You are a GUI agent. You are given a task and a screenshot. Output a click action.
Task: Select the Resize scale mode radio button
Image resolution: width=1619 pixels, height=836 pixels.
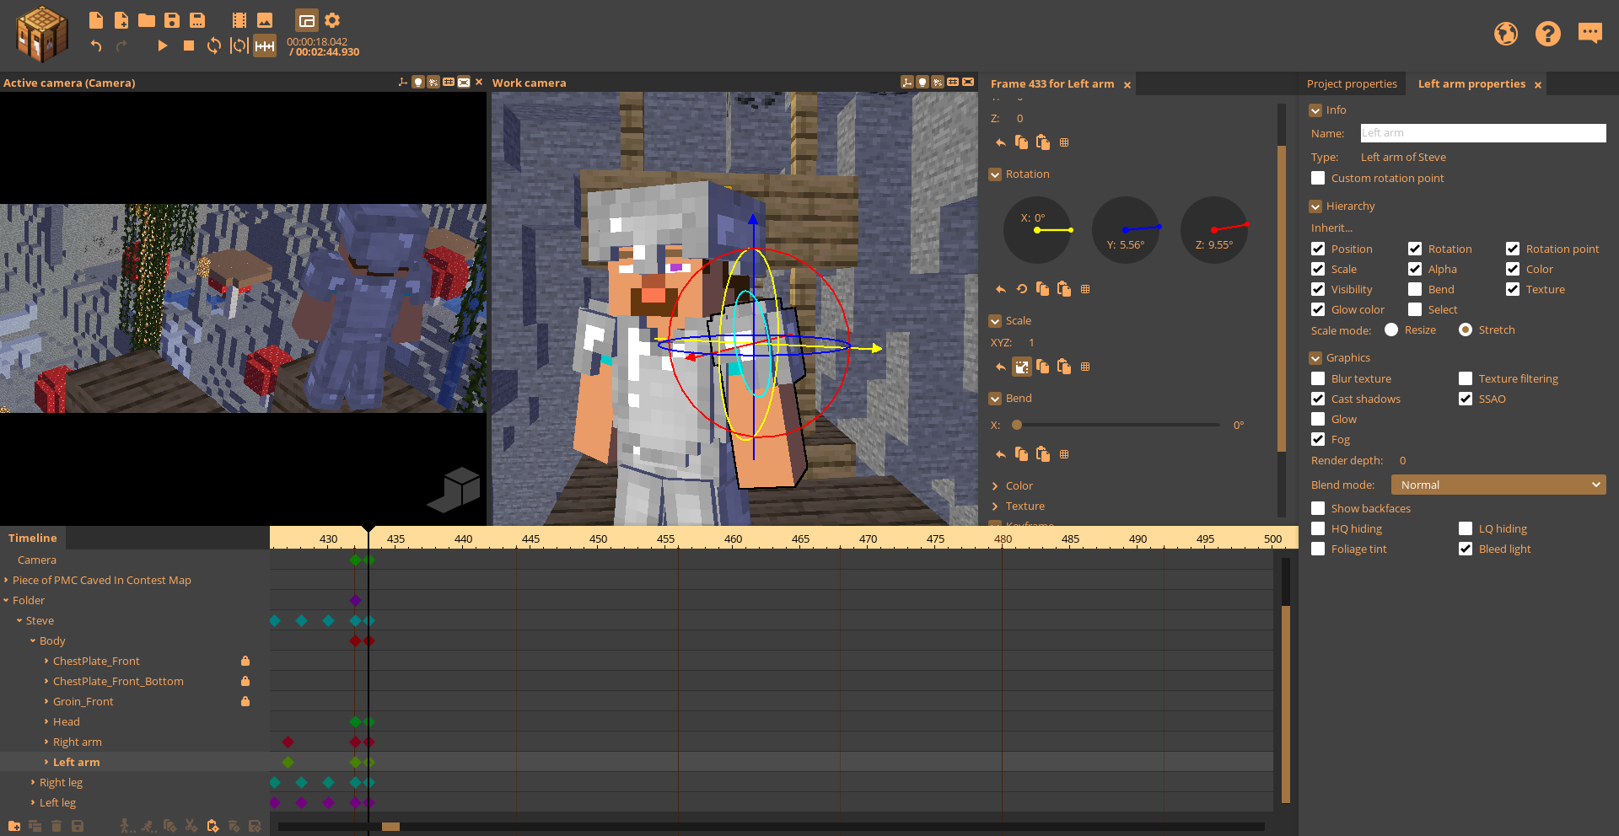[x=1390, y=330]
